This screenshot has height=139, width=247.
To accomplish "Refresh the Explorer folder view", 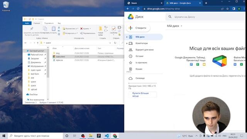I will [x=115, y=43].
